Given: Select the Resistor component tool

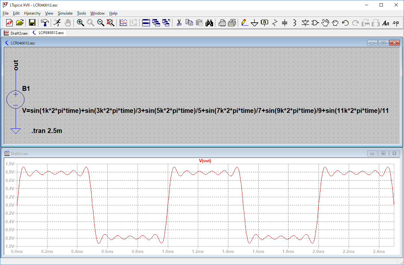Looking at the screenshot, I should coord(275,22).
